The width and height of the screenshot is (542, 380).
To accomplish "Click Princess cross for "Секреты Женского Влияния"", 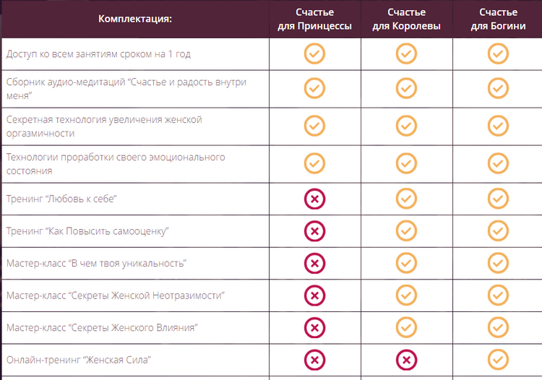I will pos(314,328).
